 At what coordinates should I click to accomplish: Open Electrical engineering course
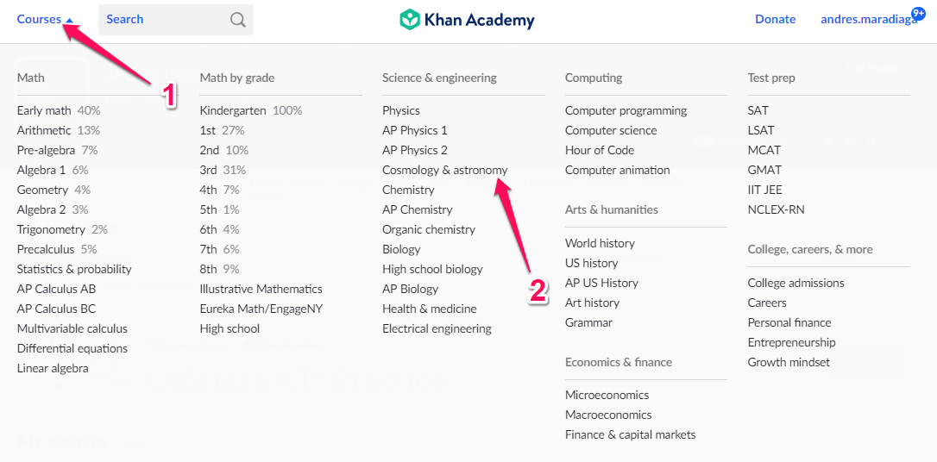coord(437,328)
